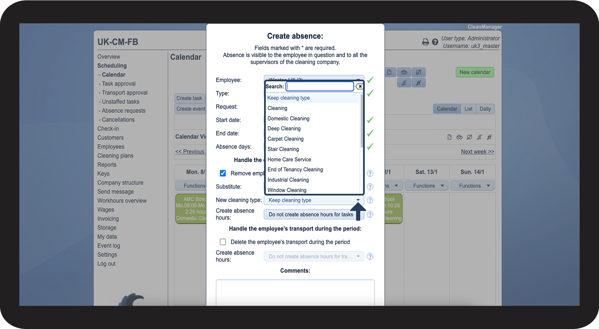Click the car icon button left of New calendar

tap(404, 72)
